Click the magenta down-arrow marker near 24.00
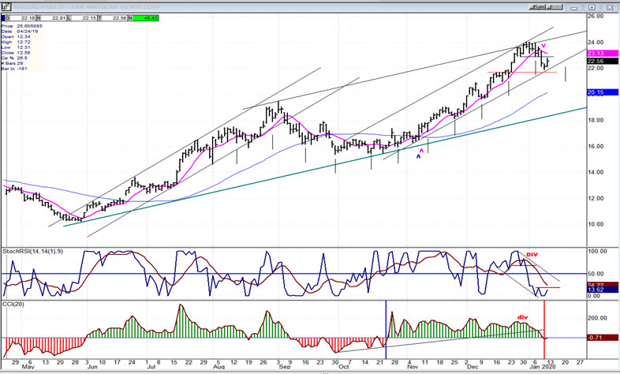The image size is (620, 374). coord(544,45)
